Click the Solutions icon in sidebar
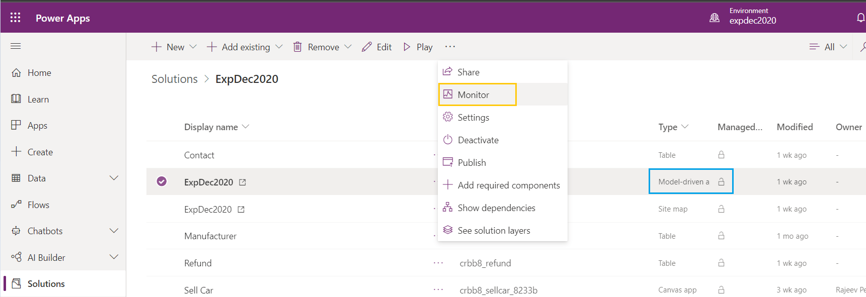The image size is (866, 297). click(x=16, y=283)
